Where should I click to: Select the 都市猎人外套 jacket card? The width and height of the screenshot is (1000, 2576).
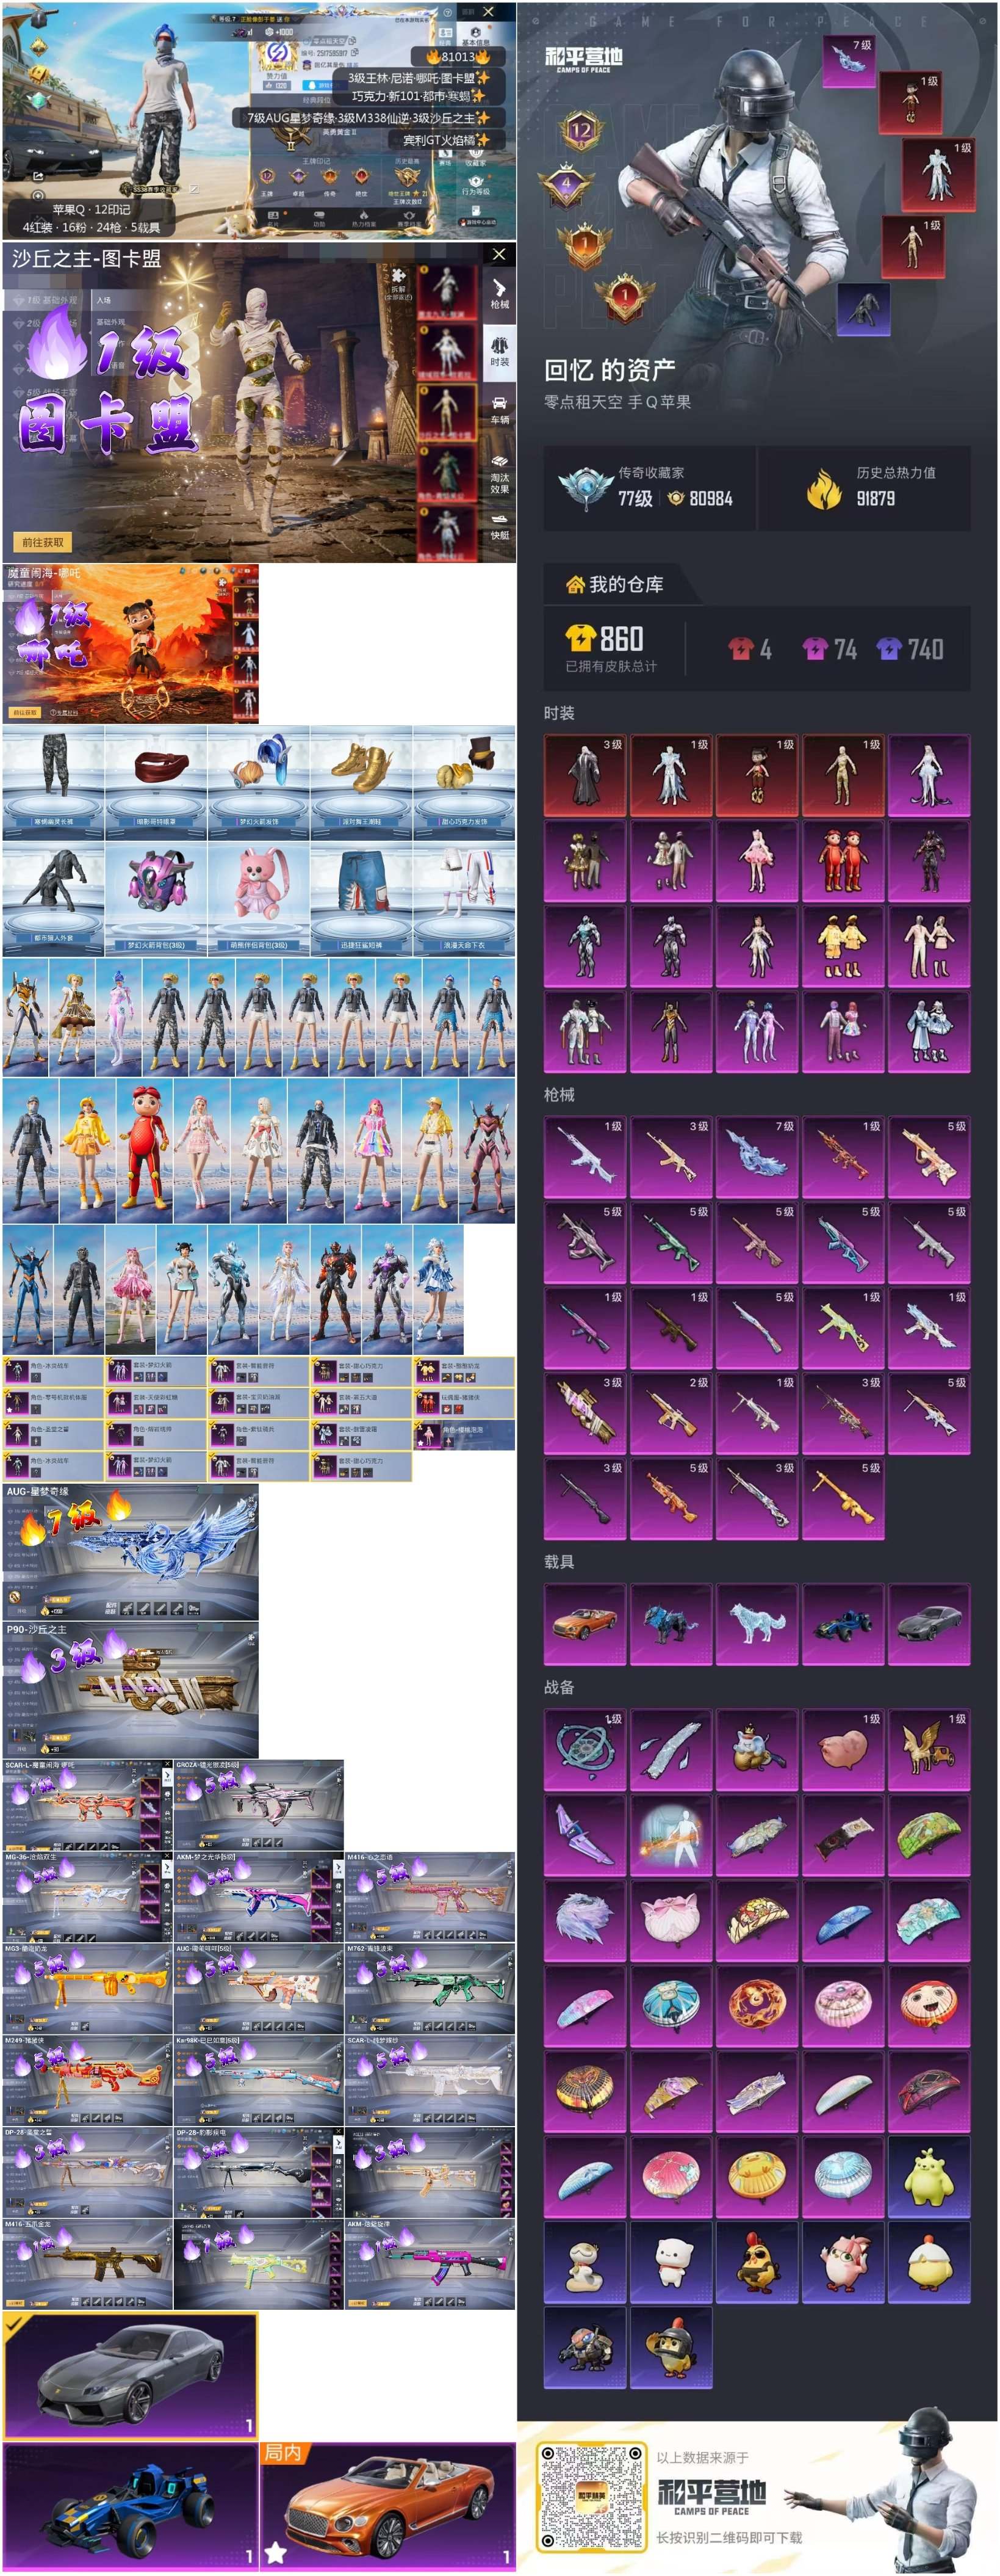click(53, 900)
